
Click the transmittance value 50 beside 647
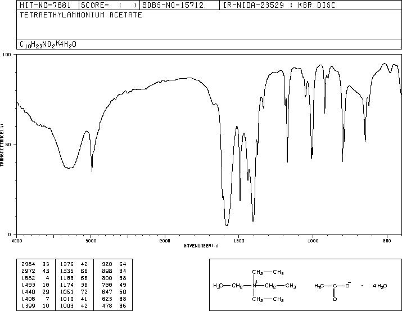tap(123, 292)
